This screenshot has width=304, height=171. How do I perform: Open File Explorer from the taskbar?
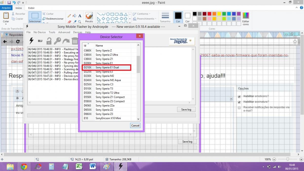tap(10, 166)
